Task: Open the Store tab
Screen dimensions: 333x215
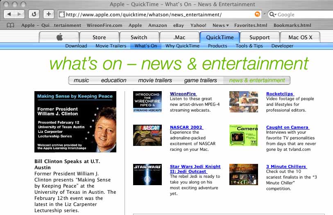Action: tap(99, 37)
